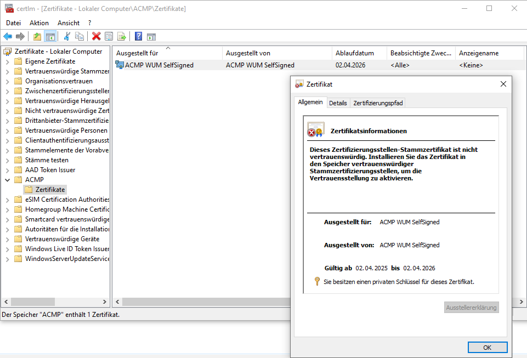Open the Aktion menu
Screen dimensions: 527x358
[x=38, y=22]
